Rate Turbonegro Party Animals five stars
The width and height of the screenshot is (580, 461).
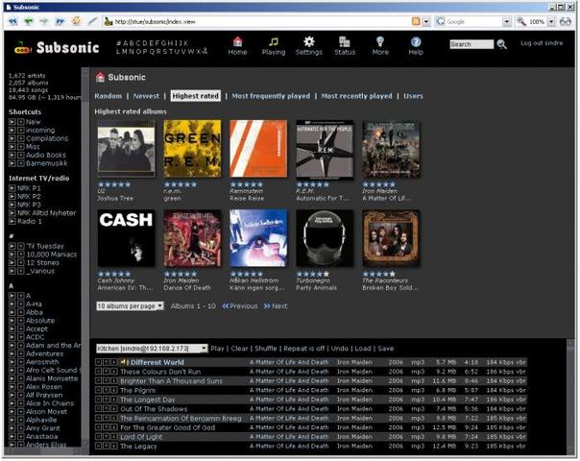pos(326,274)
